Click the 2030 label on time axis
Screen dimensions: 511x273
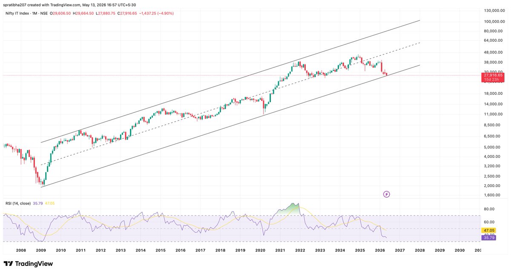(460, 251)
